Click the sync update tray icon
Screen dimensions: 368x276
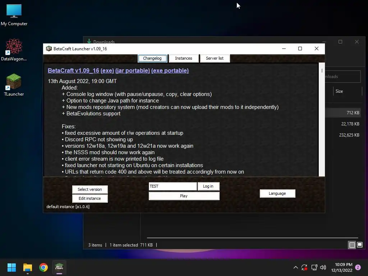(304, 267)
